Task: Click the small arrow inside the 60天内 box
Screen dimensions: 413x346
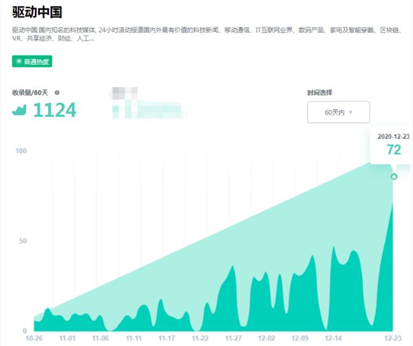Action: click(x=351, y=112)
